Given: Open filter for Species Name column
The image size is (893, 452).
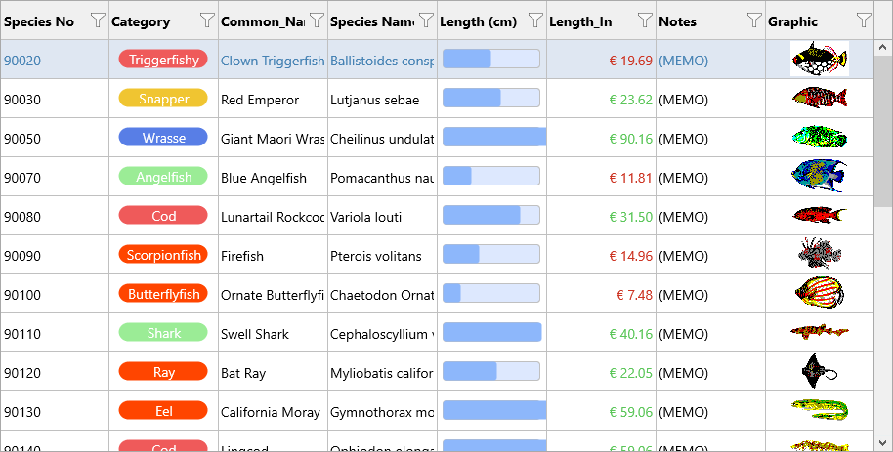Looking at the screenshot, I should [426, 21].
